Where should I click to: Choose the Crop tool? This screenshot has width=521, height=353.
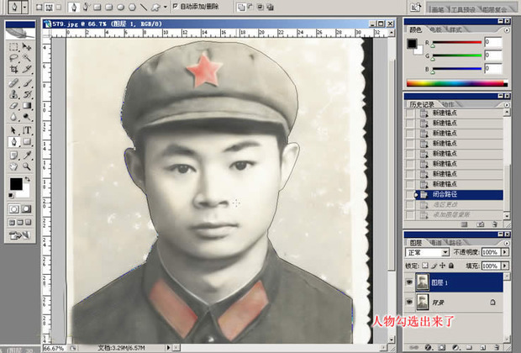(x=14, y=71)
